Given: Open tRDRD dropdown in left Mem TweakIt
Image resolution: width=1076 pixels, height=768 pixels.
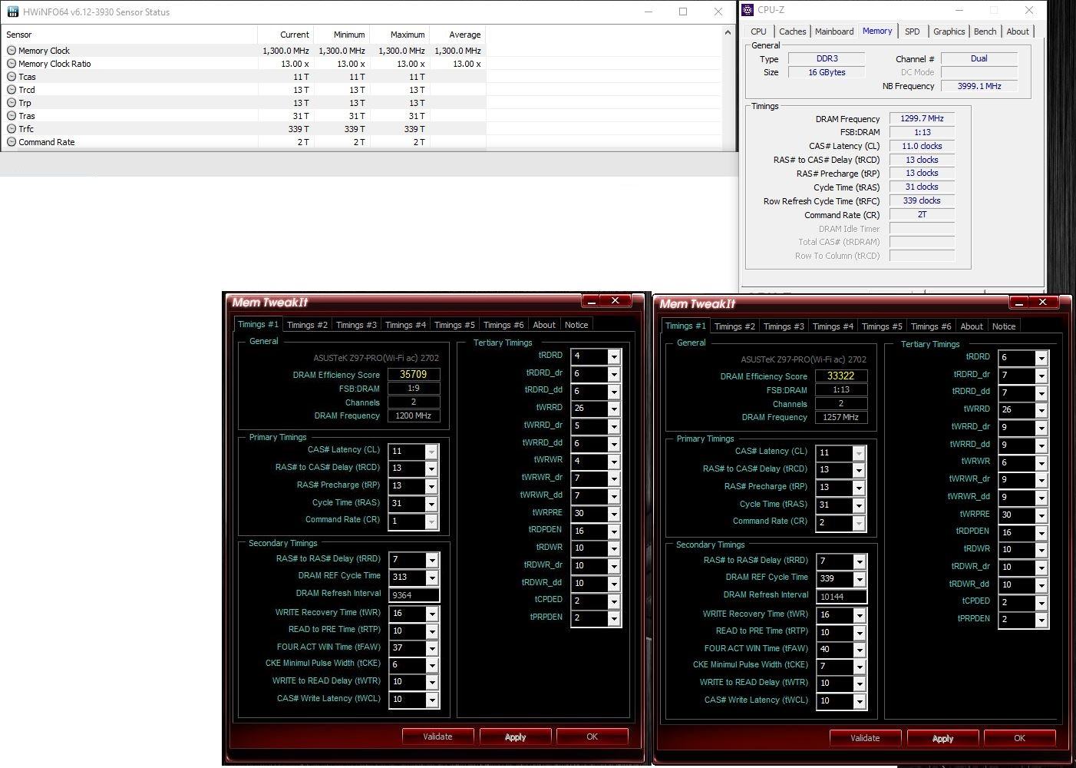Looking at the screenshot, I should (x=613, y=357).
